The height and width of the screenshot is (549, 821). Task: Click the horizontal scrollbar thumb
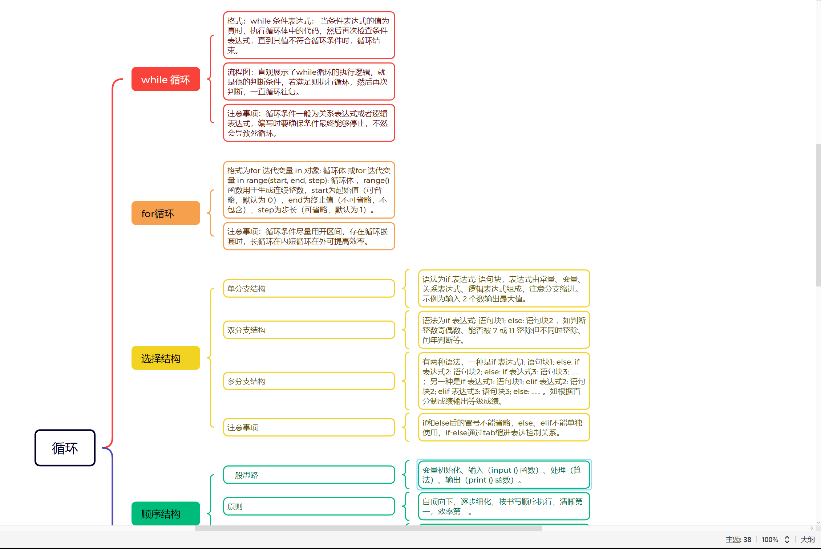click(x=368, y=528)
